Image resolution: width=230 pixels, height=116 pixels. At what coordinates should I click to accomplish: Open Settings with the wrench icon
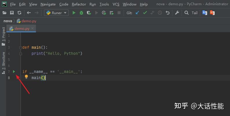coord(177,13)
